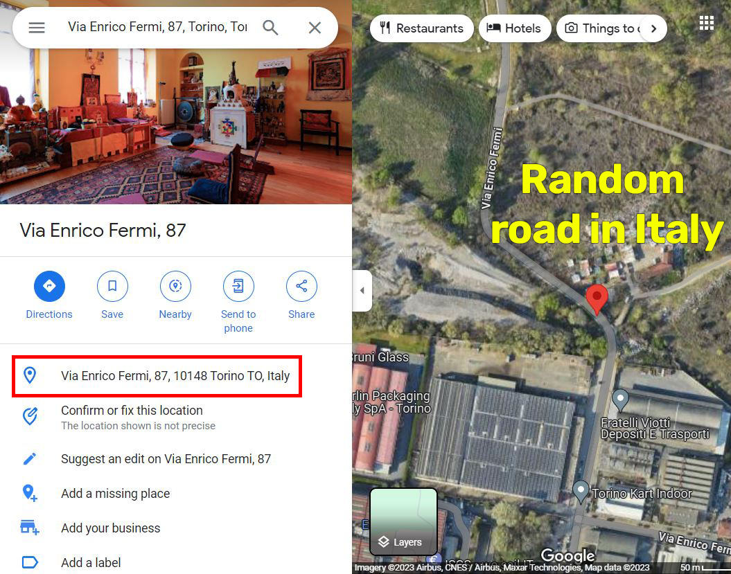Open Google apps grid icon
This screenshot has height=574, width=731.
(706, 23)
